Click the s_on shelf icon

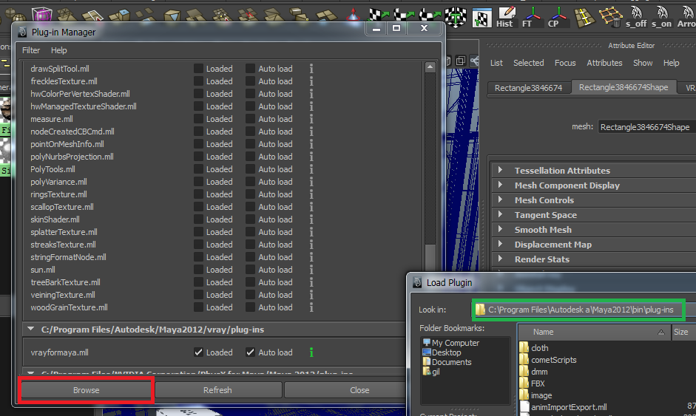tap(661, 17)
